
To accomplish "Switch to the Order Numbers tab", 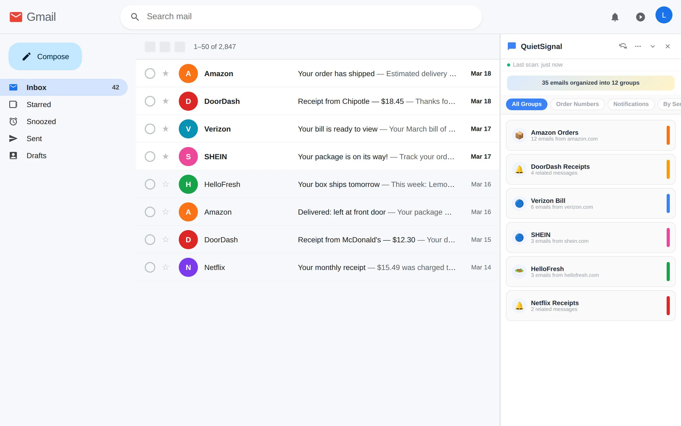I will (577, 104).
